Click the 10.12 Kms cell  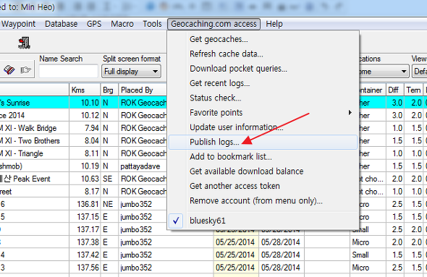[85, 116]
